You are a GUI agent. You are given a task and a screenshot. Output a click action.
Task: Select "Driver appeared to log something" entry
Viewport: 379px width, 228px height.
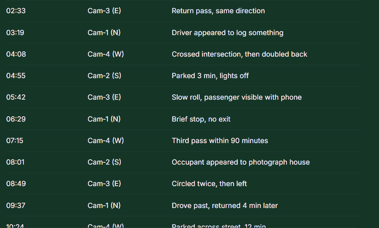tap(227, 32)
